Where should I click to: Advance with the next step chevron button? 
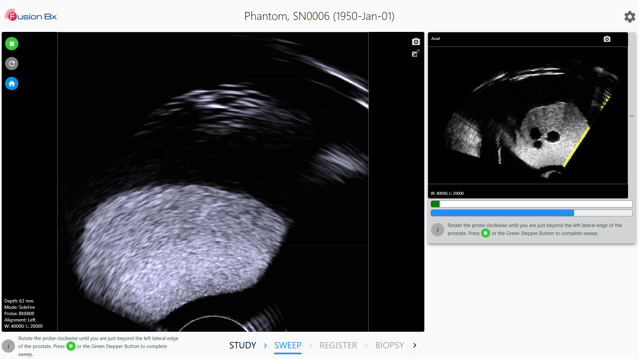point(415,345)
